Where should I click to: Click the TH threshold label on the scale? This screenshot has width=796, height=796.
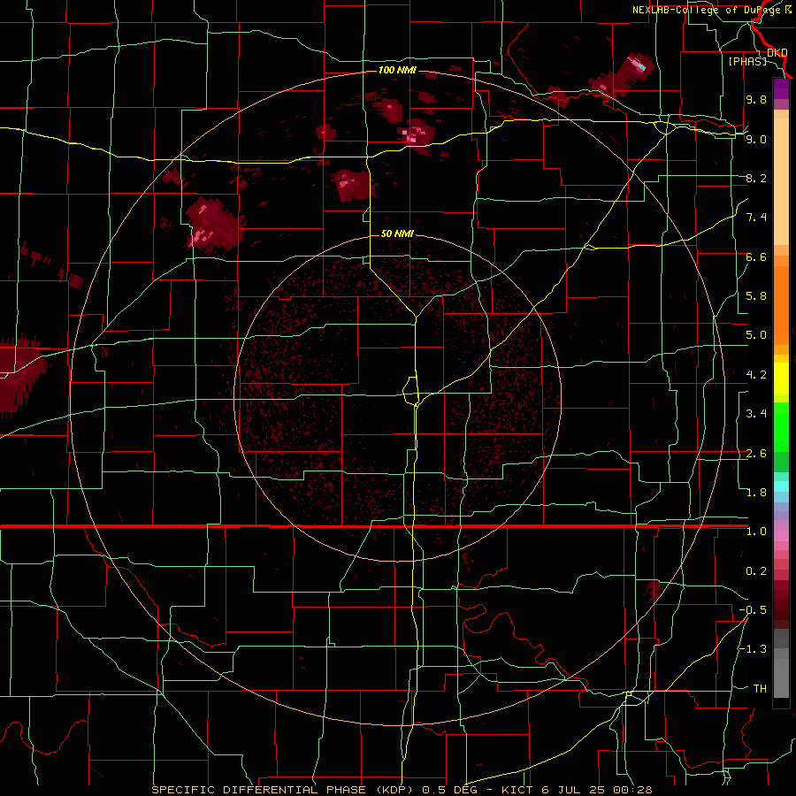[x=760, y=689]
